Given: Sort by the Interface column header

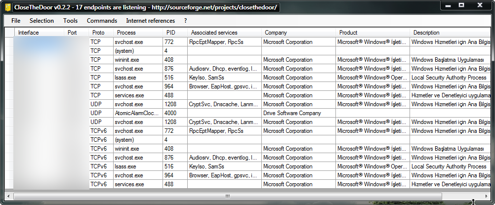Looking at the screenshot, I should tap(39, 33).
